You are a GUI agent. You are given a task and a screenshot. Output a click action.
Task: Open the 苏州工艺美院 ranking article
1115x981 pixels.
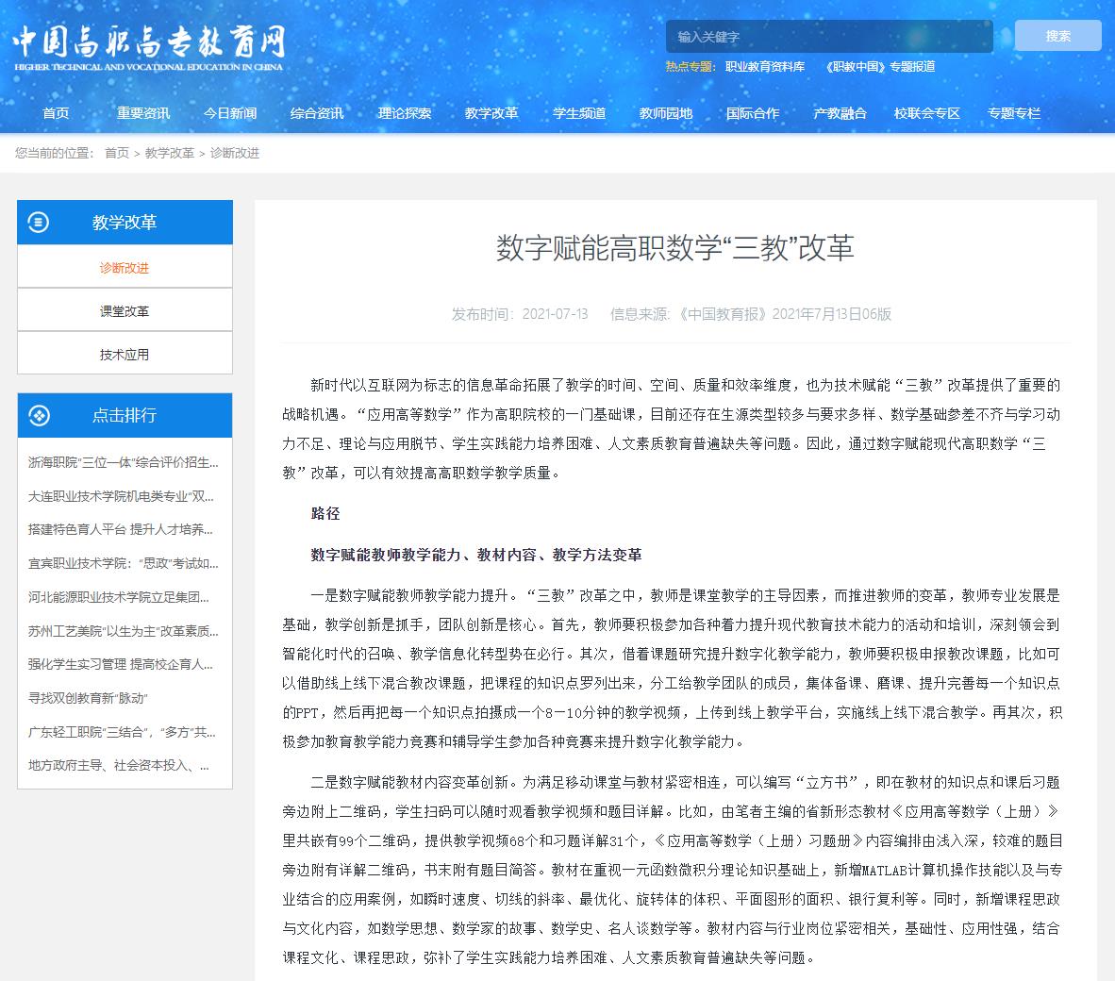tap(124, 631)
